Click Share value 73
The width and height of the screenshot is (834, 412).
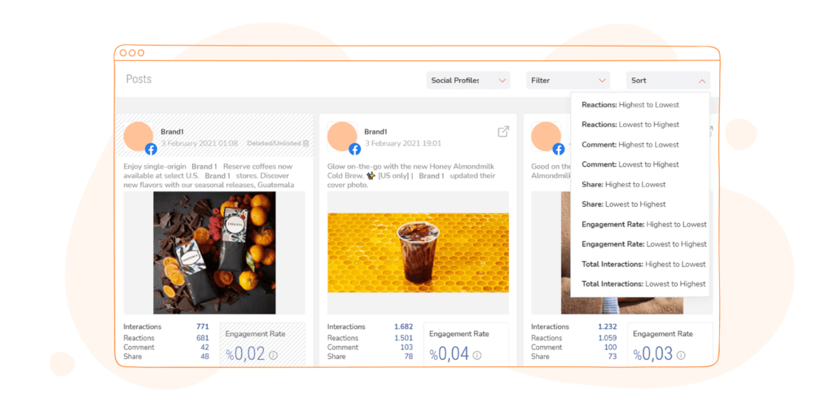click(x=612, y=357)
